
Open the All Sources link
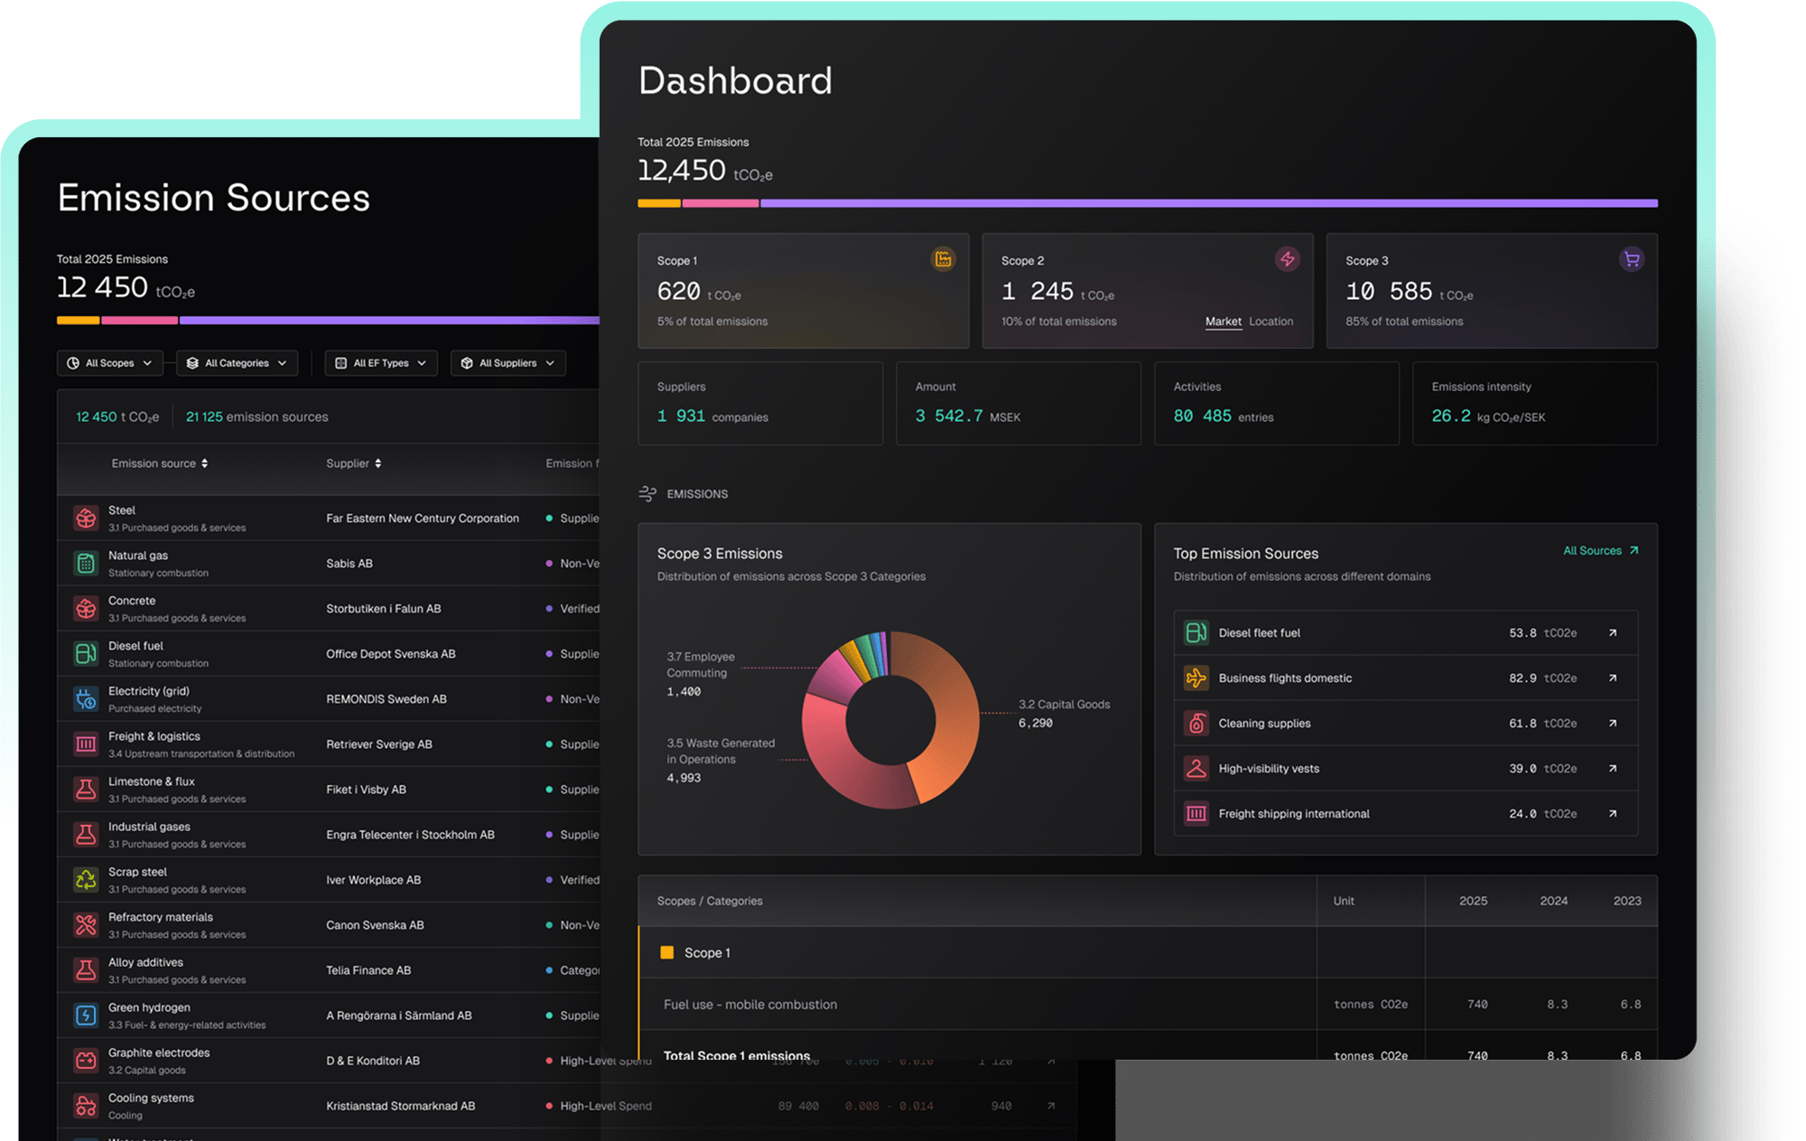(x=1600, y=550)
